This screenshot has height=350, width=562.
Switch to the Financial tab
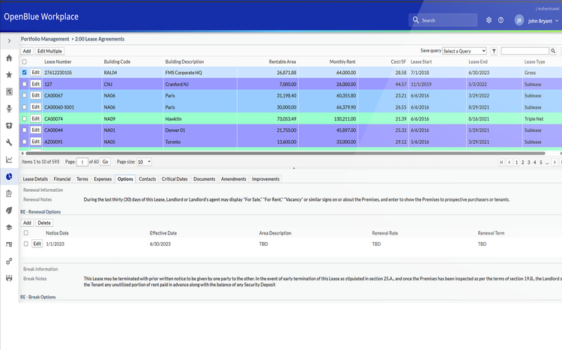(62, 179)
